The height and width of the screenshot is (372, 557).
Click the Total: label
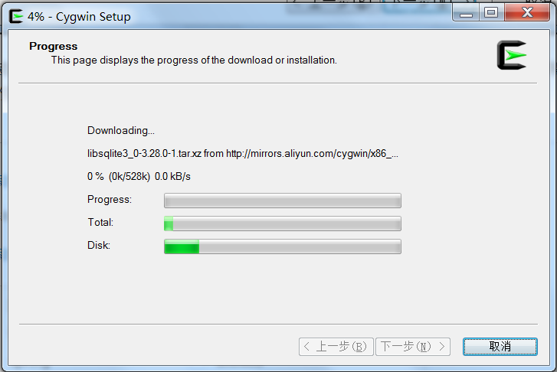click(x=100, y=222)
